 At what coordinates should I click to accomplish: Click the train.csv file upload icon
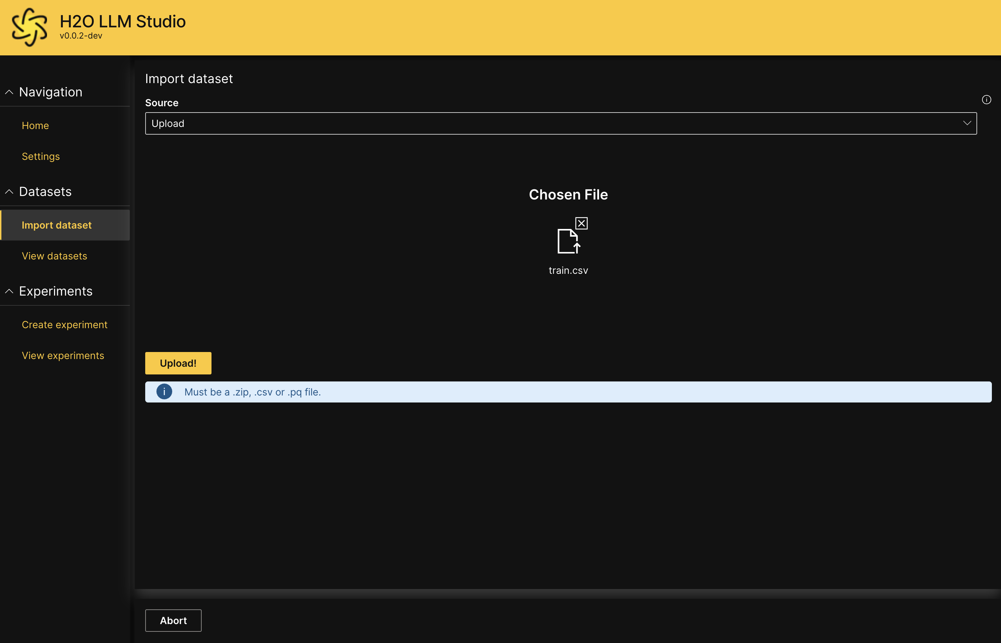[x=568, y=241]
